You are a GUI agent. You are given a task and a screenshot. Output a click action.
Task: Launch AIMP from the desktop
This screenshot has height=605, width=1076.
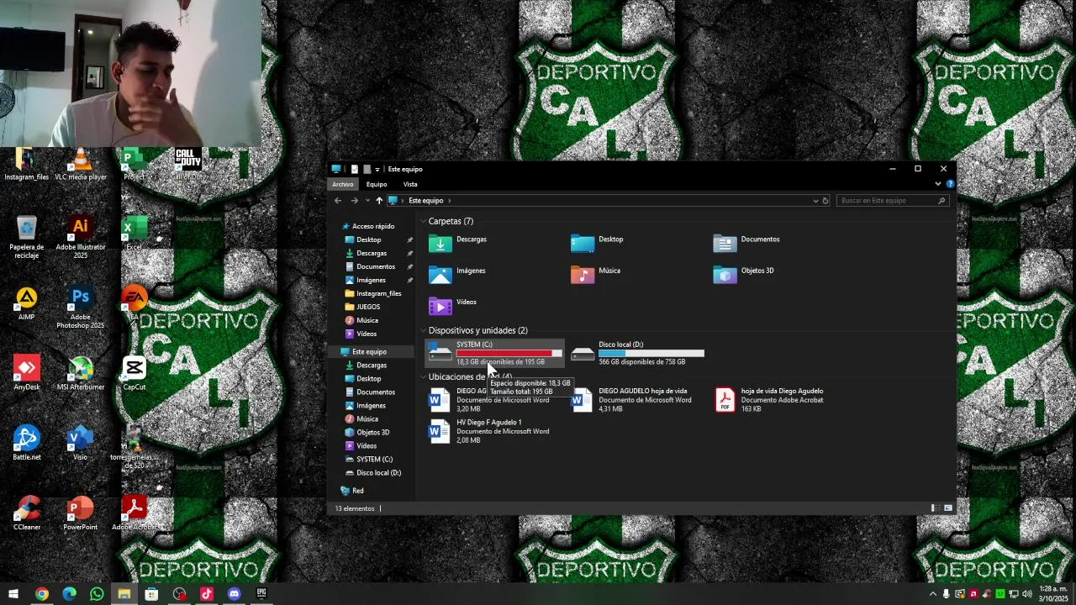point(27,303)
